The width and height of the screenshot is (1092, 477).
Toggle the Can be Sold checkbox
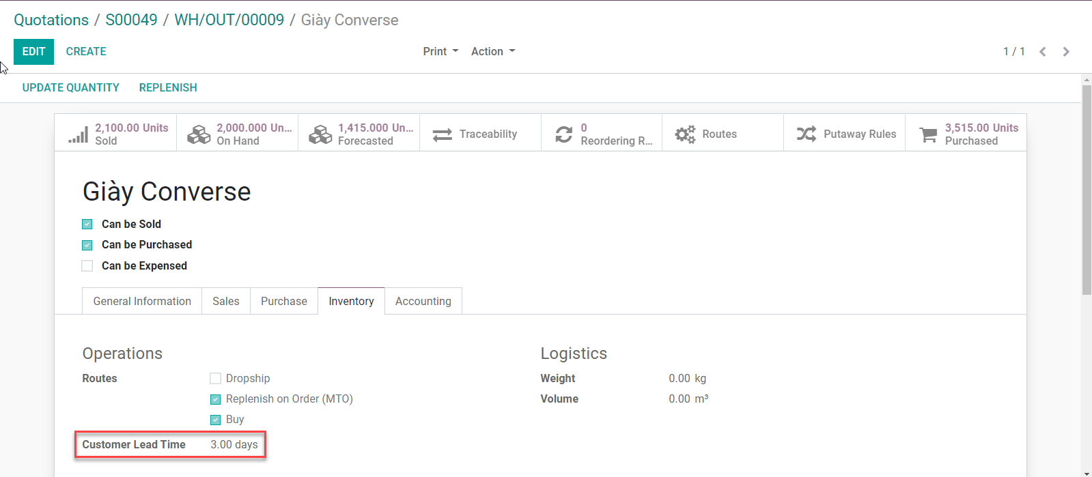(x=87, y=225)
